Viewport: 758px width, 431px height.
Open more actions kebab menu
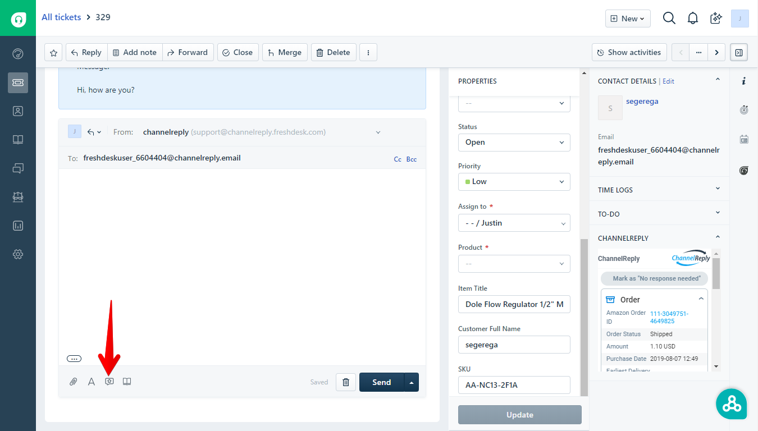point(368,53)
